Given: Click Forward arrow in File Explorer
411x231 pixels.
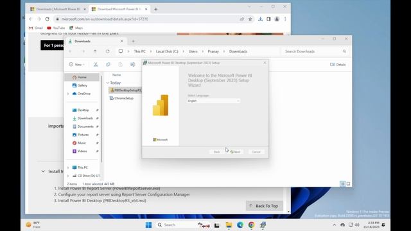Looking at the screenshot, I should pos(83,51).
